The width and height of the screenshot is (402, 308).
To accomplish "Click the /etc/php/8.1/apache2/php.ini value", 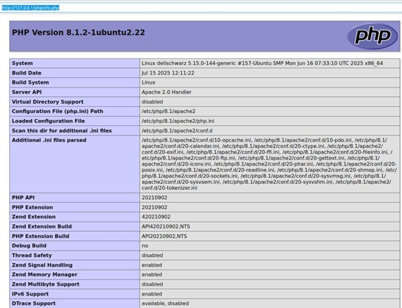I will click(x=178, y=121).
